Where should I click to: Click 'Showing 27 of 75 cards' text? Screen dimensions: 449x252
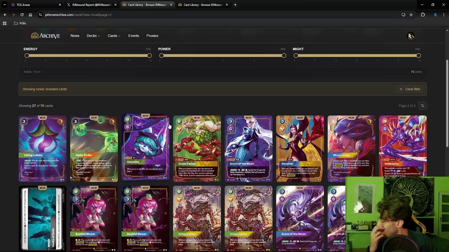(x=36, y=106)
